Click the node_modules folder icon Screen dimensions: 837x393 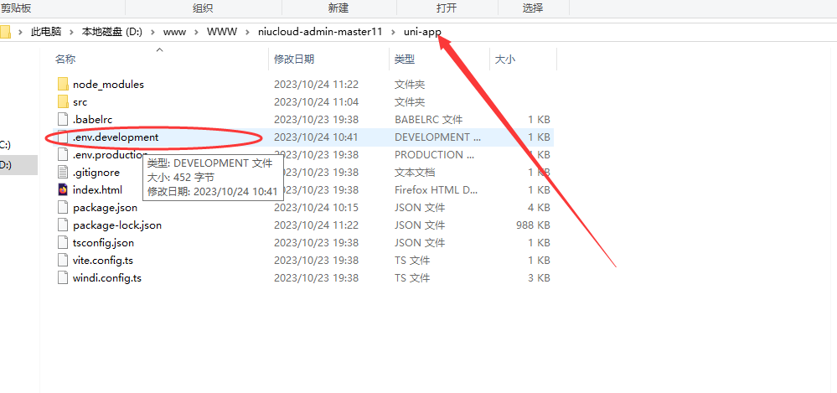[63, 85]
